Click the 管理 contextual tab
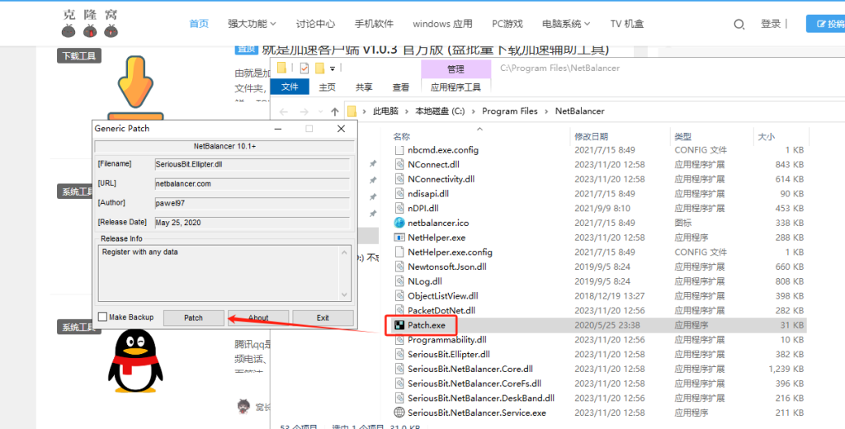The width and height of the screenshot is (845, 429). [x=456, y=69]
